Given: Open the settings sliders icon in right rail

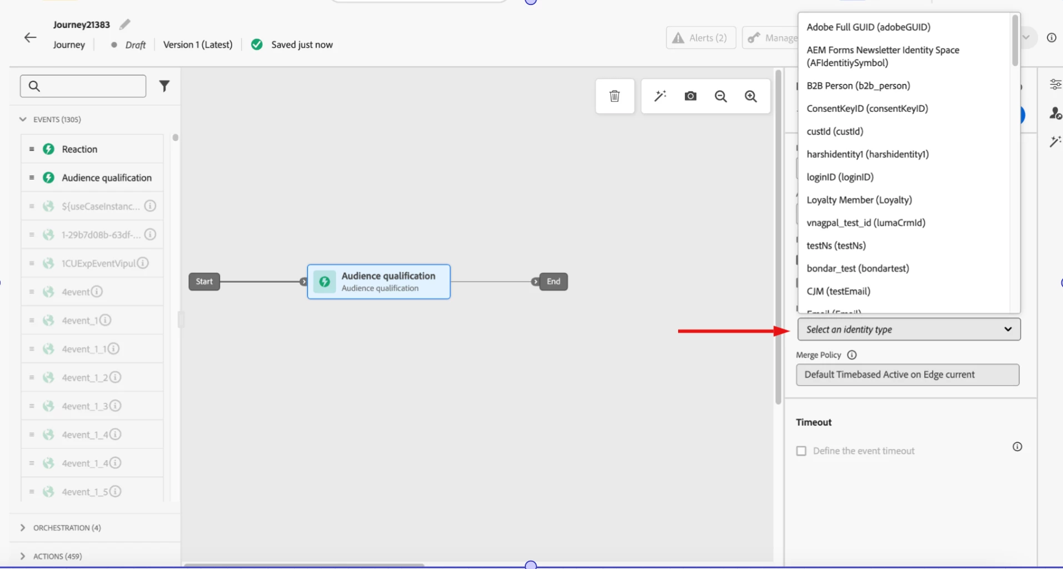Looking at the screenshot, I should [x=1055, y=84].
